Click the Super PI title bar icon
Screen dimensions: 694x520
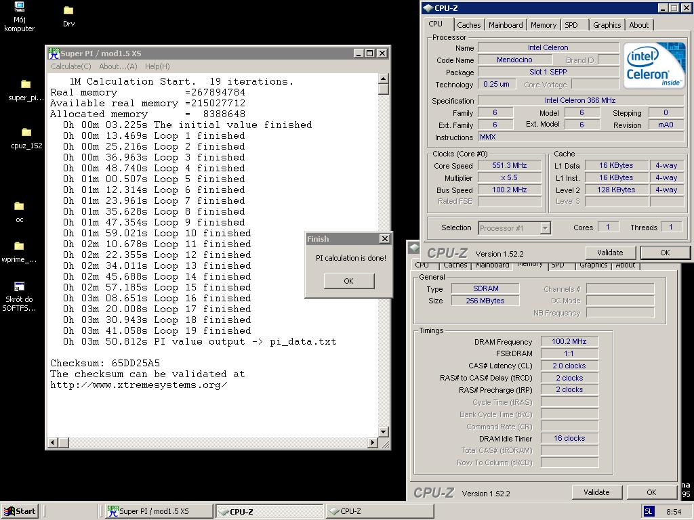click(x=54, y=53)
